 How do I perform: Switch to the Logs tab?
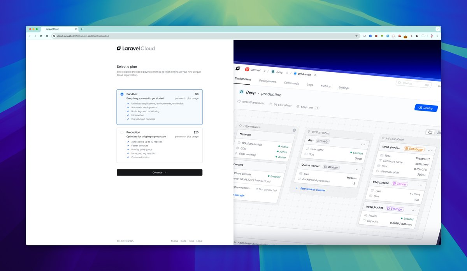tap(310, 85)
